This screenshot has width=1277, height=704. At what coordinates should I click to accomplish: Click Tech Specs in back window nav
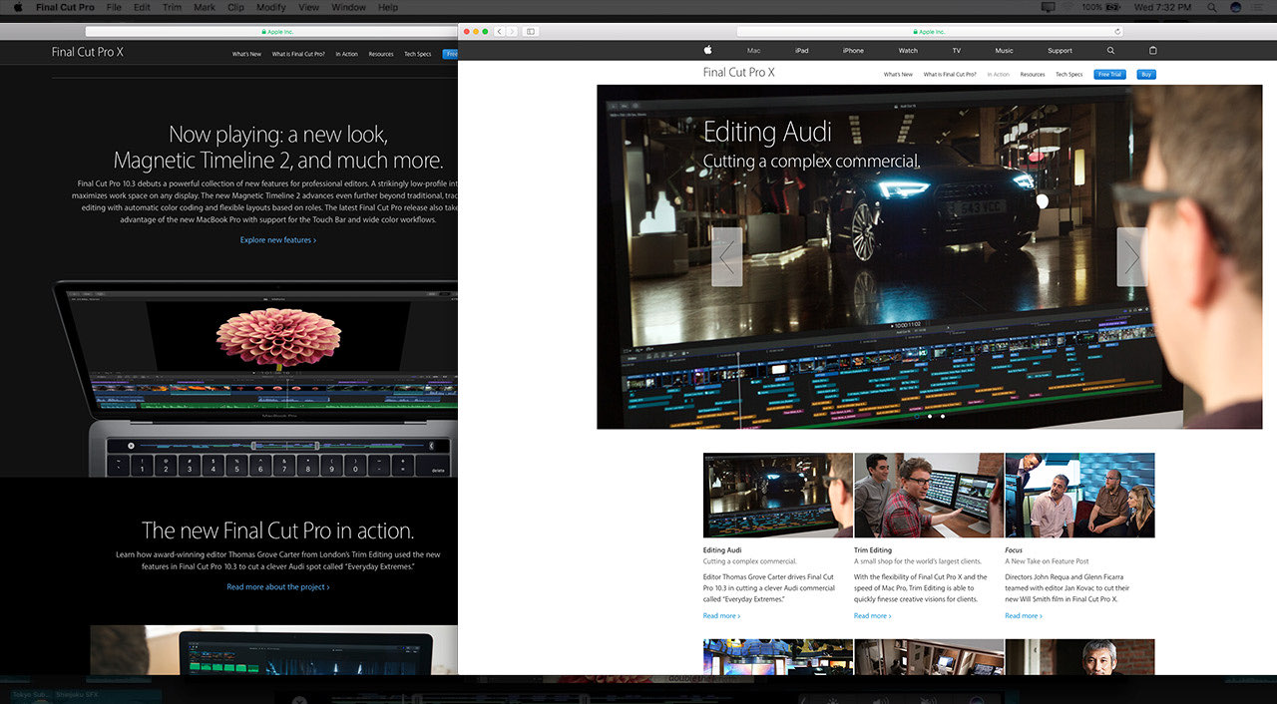click(x=417, y=54)
